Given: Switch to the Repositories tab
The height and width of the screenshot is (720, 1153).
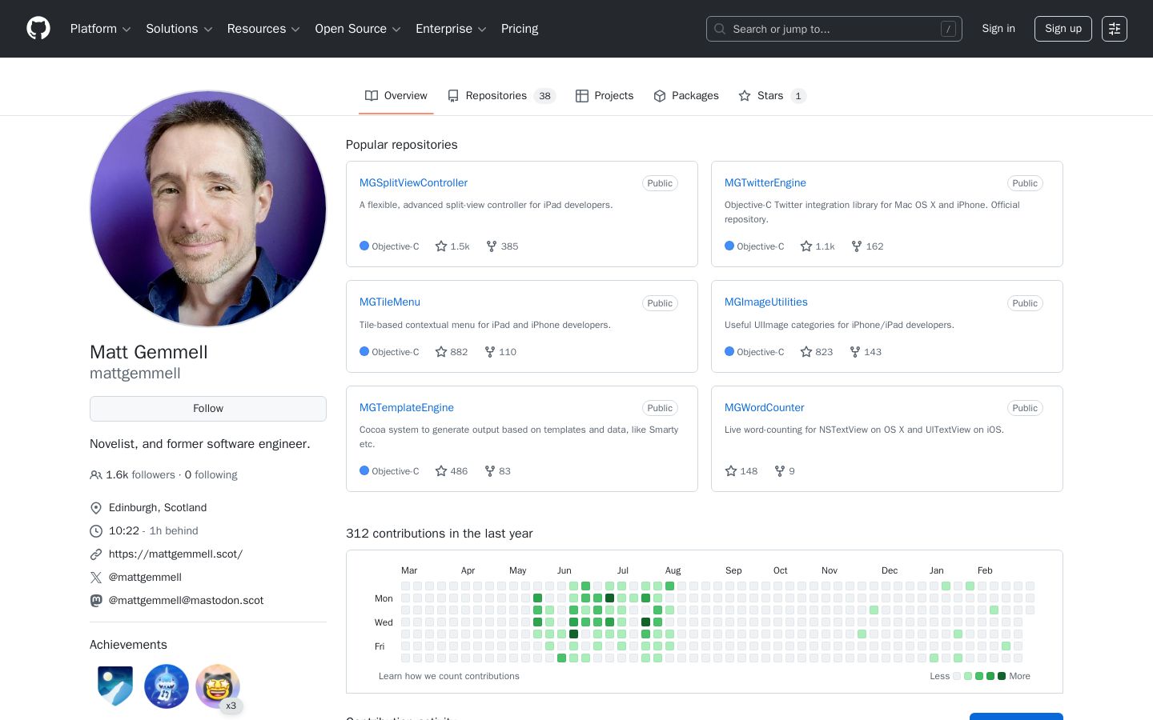Looking at the screenshot, I should 501,96.
